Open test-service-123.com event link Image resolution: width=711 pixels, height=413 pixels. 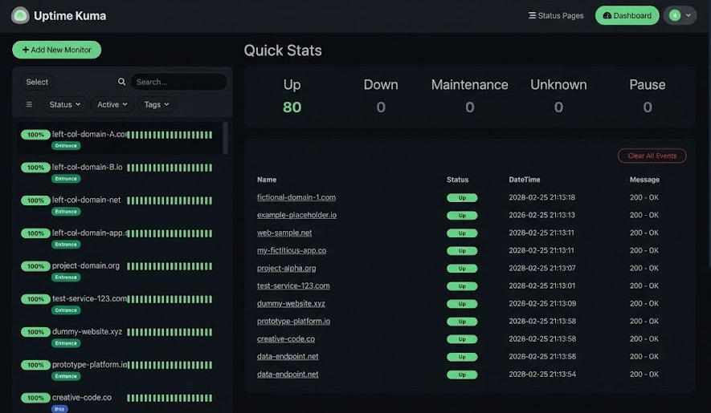point(293,285)
